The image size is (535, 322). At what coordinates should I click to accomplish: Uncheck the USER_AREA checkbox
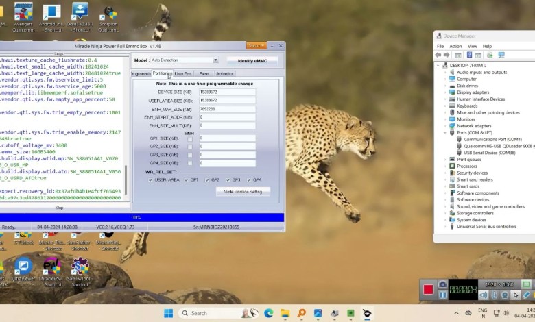pyautogui.click(x=150, y=179)
